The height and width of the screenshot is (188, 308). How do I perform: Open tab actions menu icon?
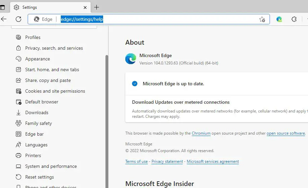[x=2, y=7]
